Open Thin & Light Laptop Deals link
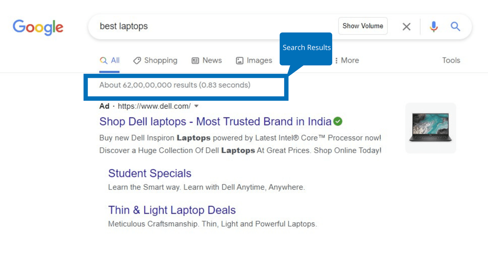Screen dimensions: 488x274 tap(172, 210)
